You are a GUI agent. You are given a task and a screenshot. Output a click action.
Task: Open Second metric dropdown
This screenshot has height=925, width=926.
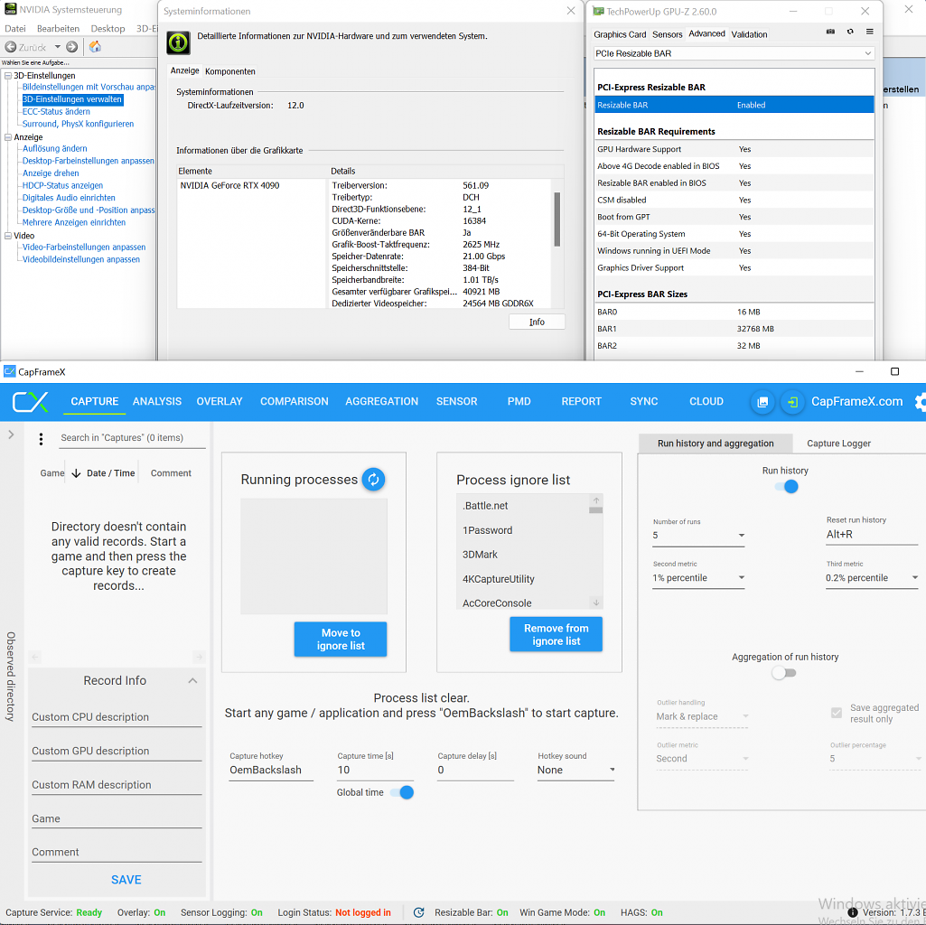[698, 578]
